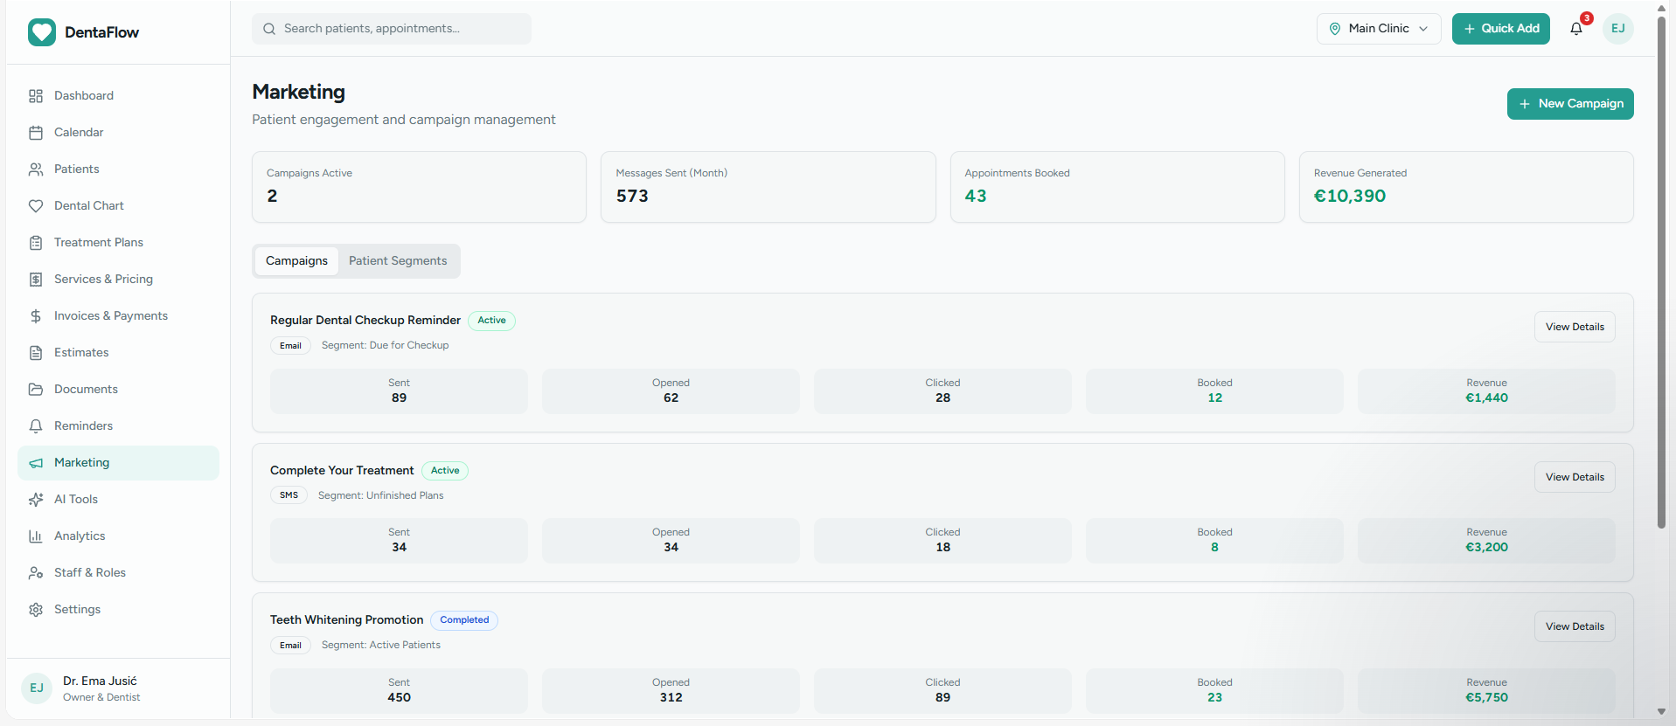1676x726 pixels.
Task: Open Calendar from the sidebar
Action: click(x=118, y=133)
